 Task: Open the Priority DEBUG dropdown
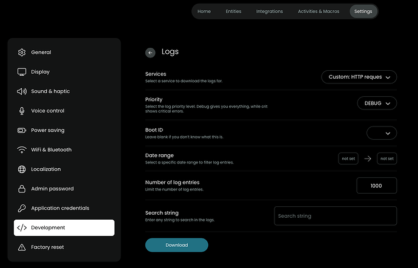(x=377, y=103)
